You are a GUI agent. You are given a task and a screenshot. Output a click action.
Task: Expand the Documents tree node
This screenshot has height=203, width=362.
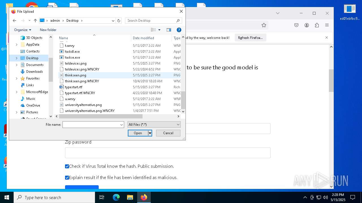(16, 65)
